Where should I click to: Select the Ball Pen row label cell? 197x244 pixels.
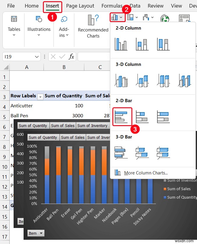pyautogui.click(x=27, y=115)
